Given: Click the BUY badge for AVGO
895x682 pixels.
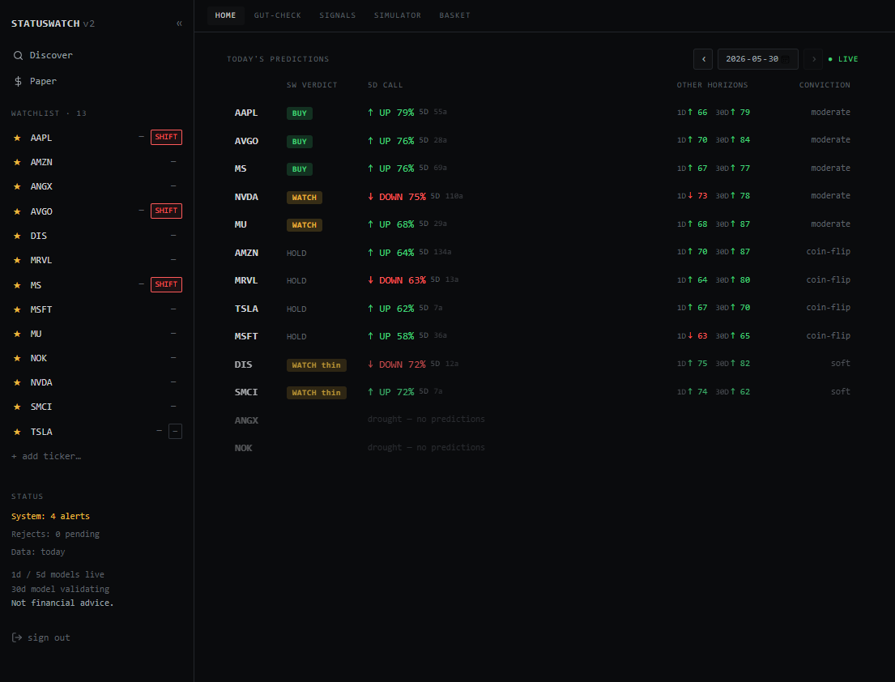Looking at the screenshot, I should point(299,141).
